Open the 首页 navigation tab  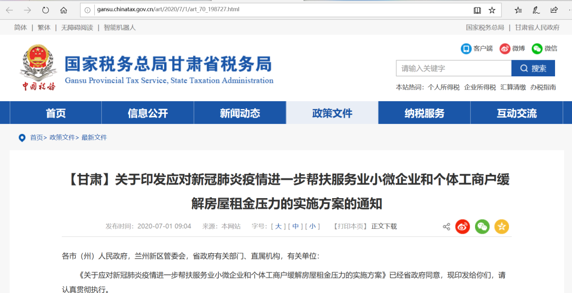coord(56,113)
